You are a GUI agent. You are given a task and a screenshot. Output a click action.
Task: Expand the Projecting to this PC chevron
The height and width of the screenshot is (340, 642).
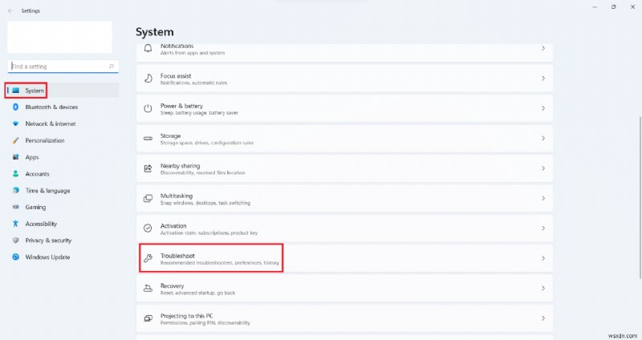point(543,318)
